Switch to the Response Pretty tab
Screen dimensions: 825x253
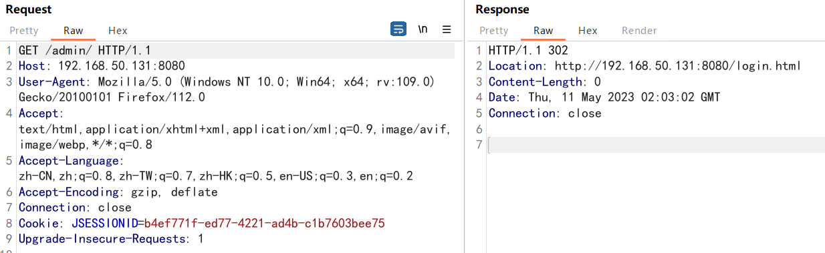tap(494, 31)
